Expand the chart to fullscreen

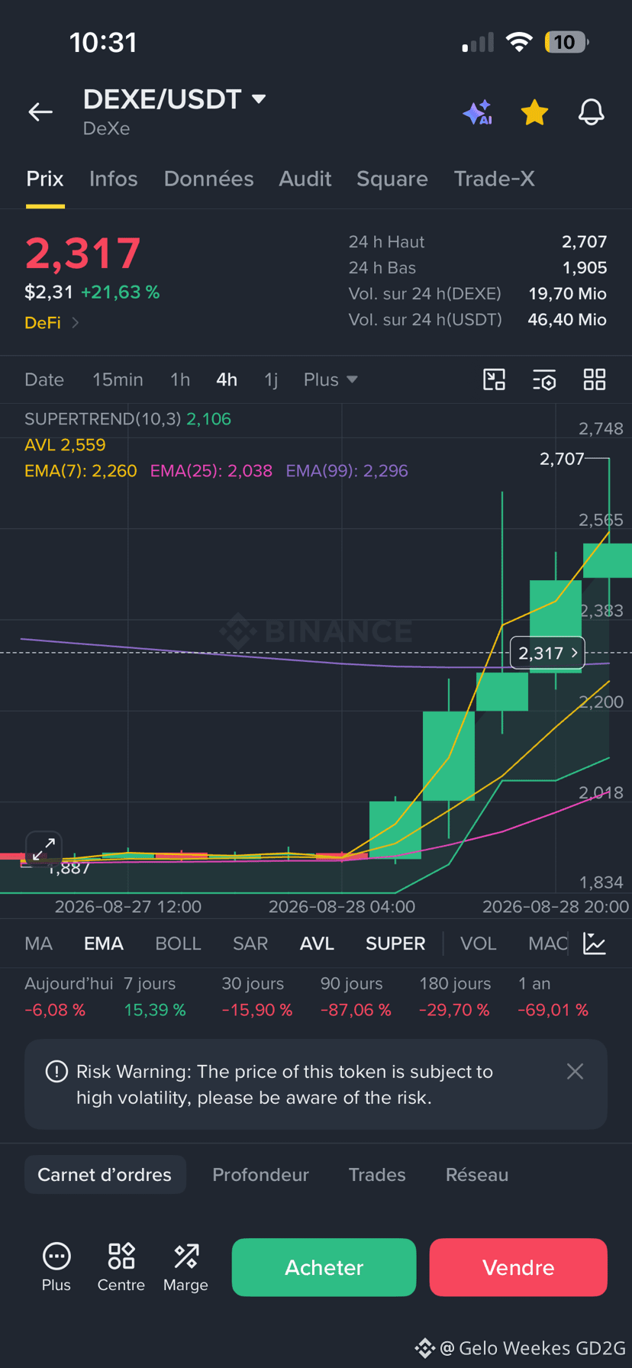tap(44, 849)
